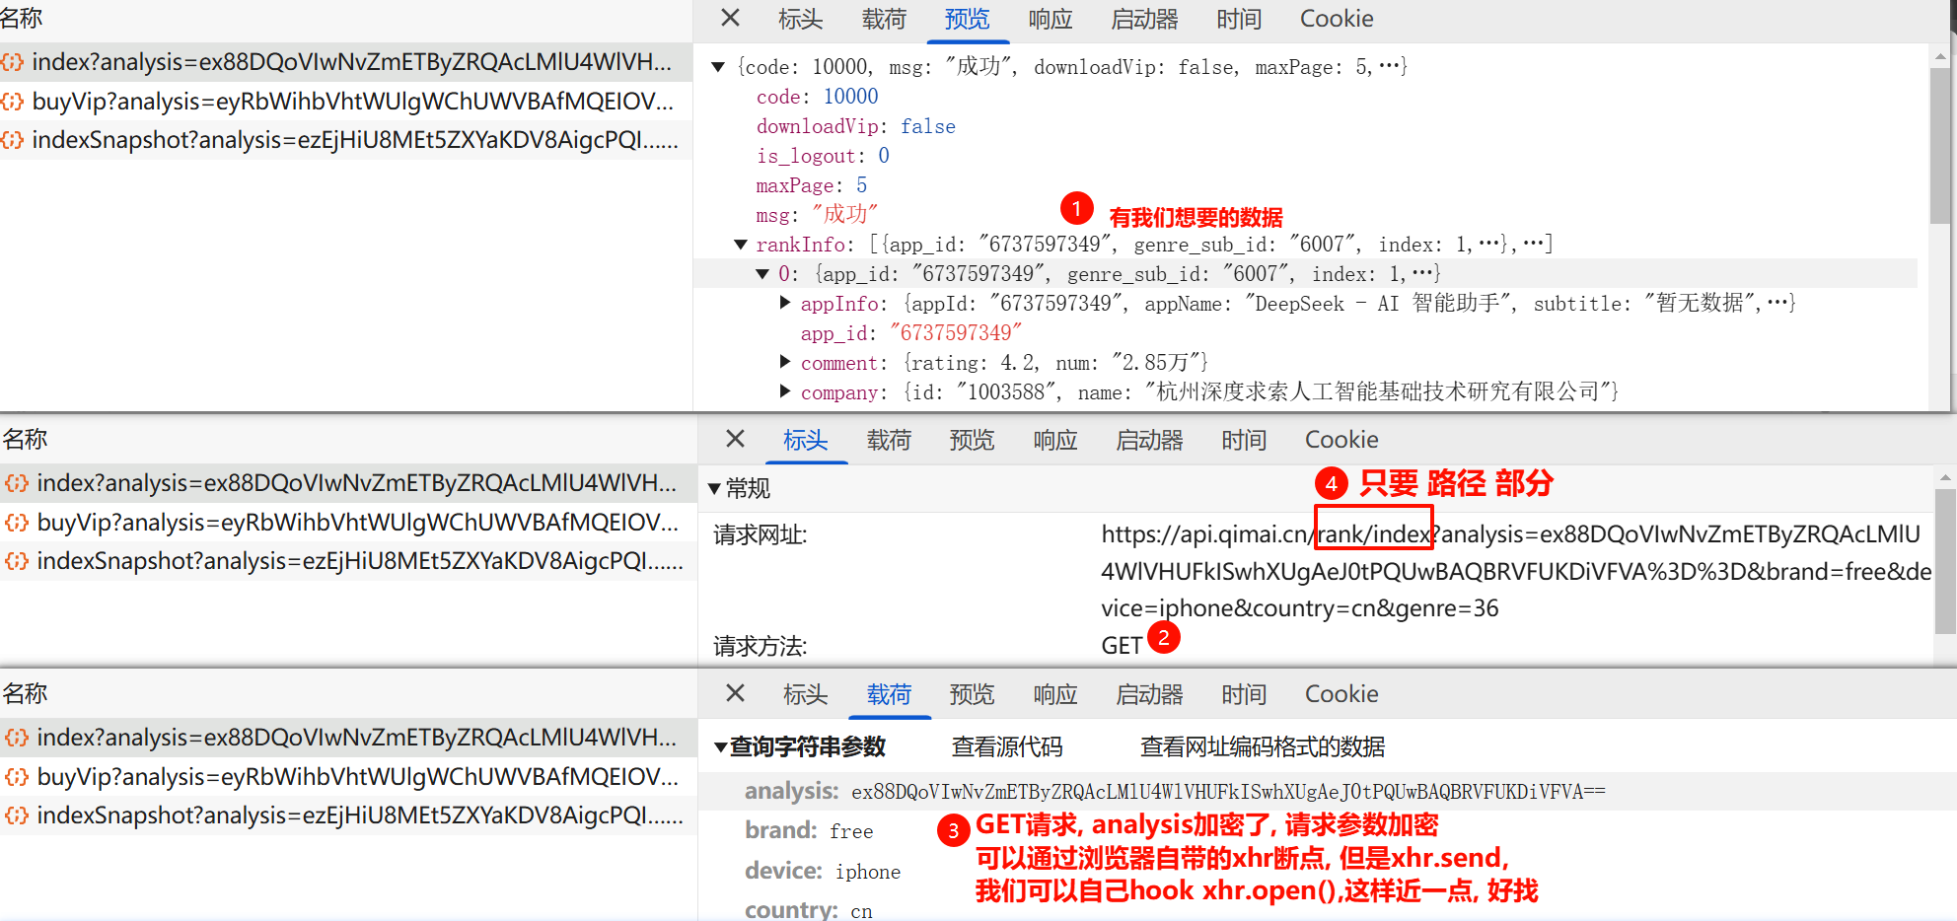Close the top preview details panel
The width and height of the screenshot is (1957, 921).
[x=730, y=19]
